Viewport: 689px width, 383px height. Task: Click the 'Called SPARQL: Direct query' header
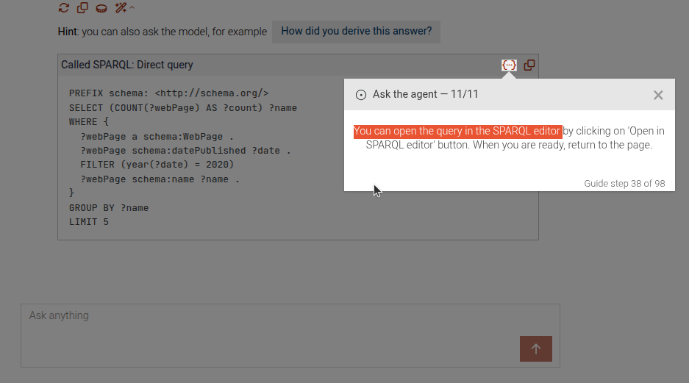127,65
